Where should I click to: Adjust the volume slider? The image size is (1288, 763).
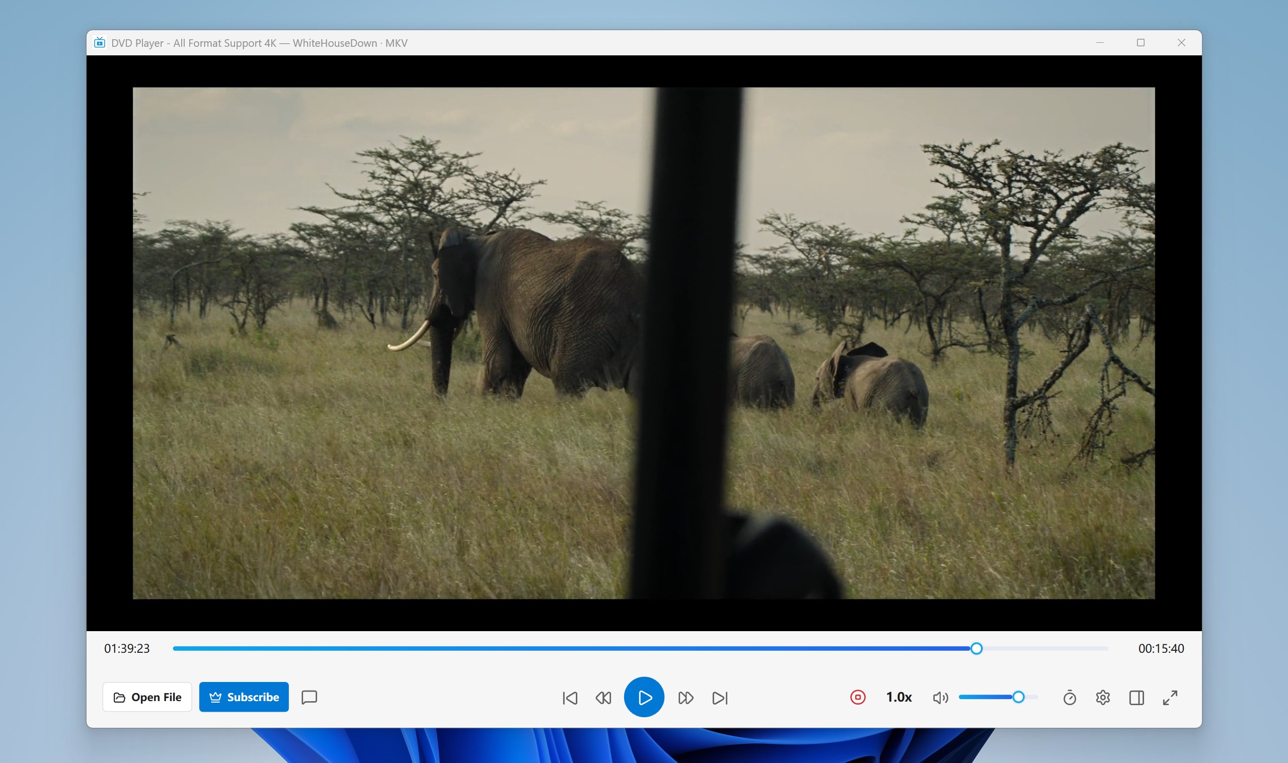click(x=998, y=697)
